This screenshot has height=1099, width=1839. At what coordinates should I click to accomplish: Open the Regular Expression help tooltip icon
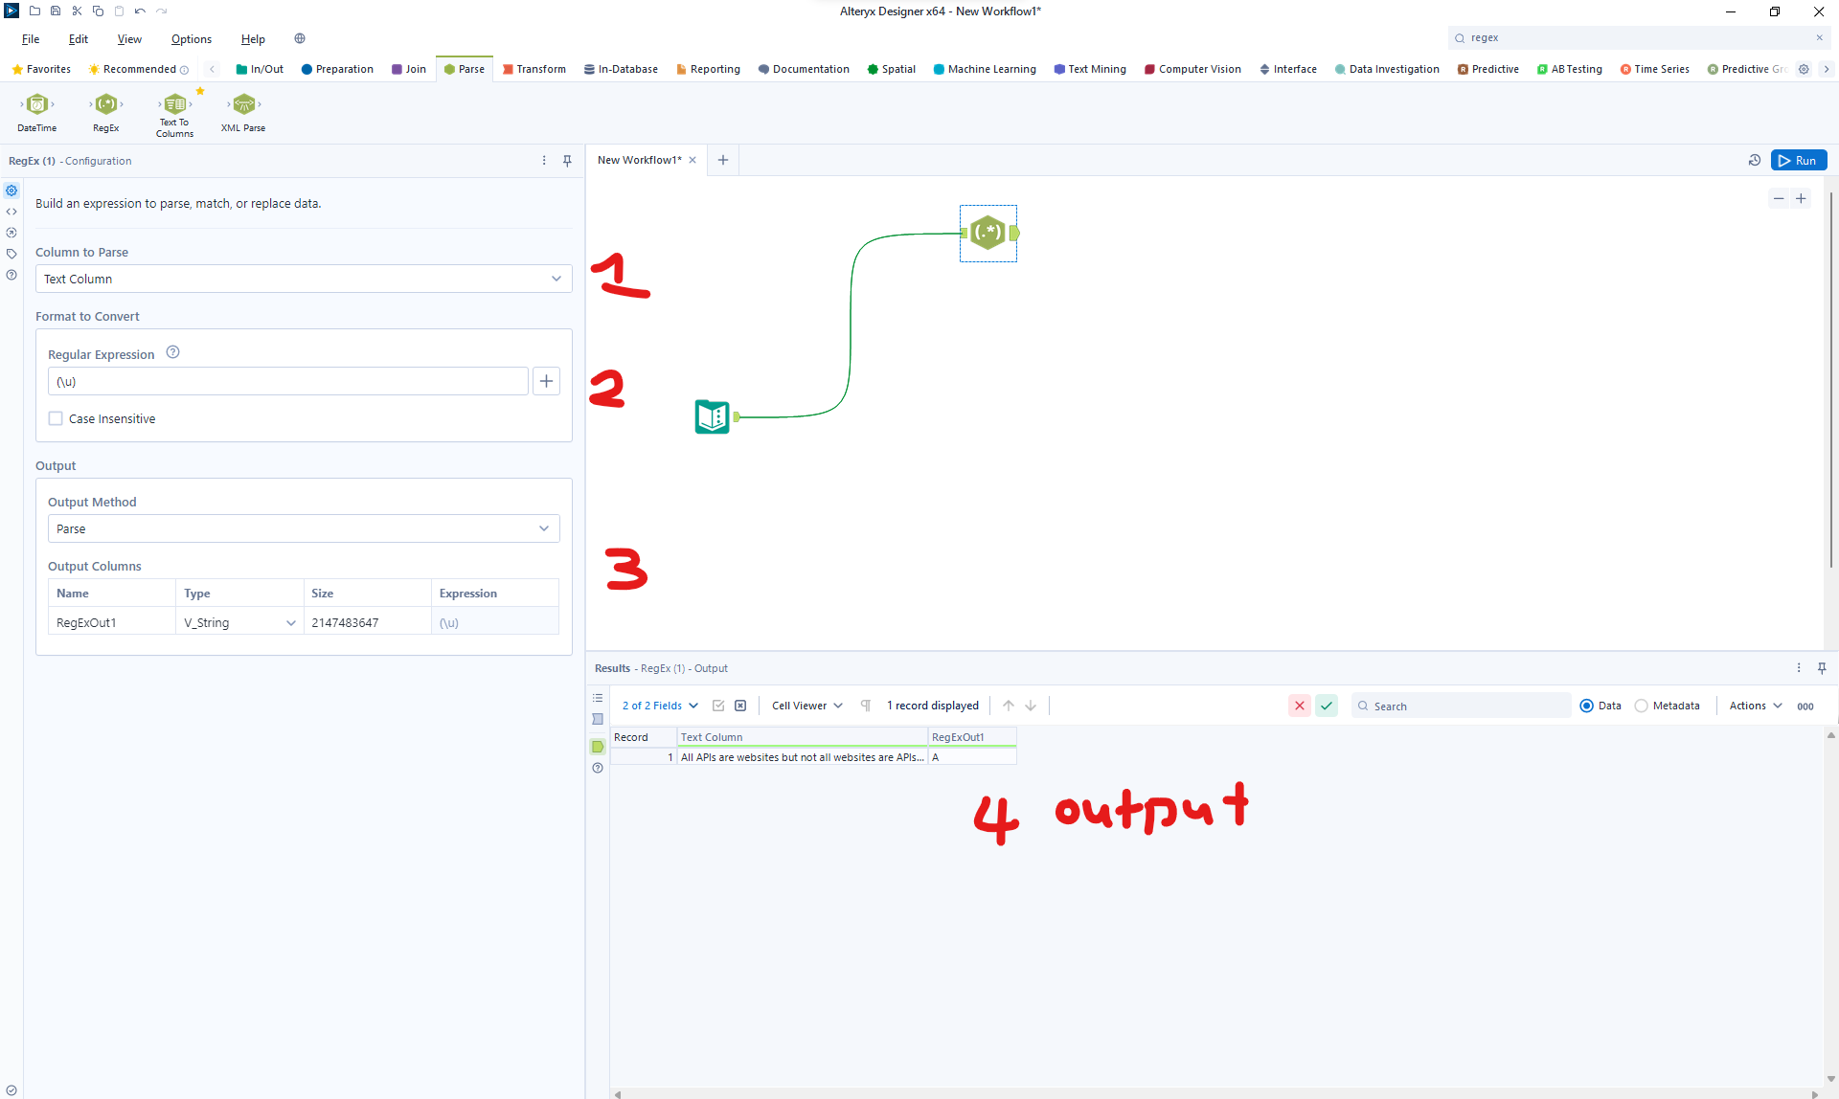173,352
